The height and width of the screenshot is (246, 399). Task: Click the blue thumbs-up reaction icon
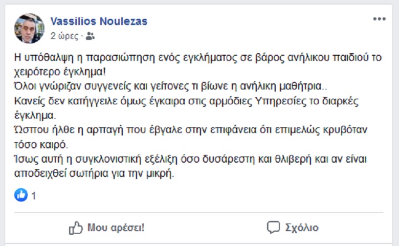(21, 195)
